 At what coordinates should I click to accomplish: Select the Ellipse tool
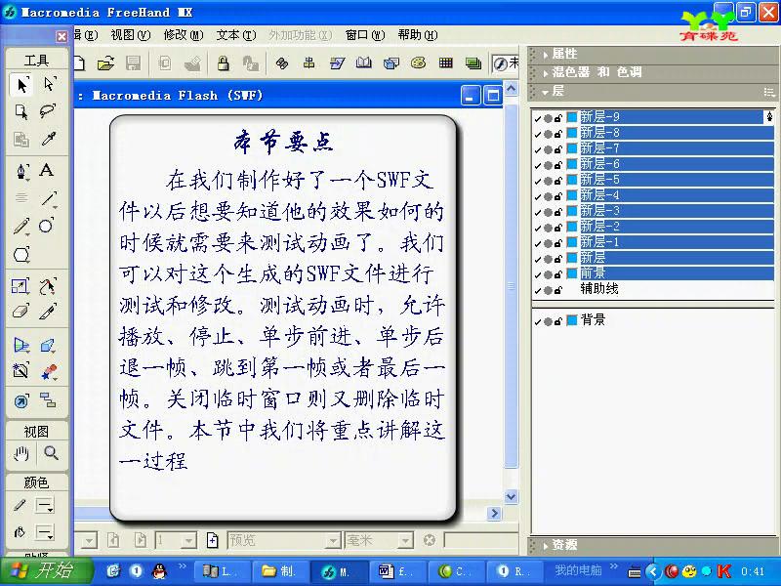pyautogui.click(x=47, y=227)
